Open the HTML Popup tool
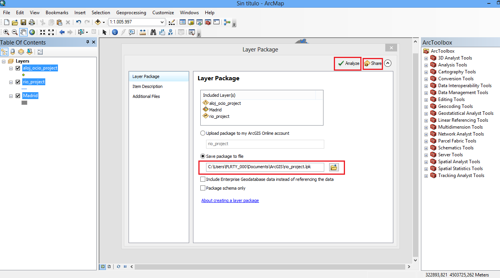500x278 pixels. 132,32
